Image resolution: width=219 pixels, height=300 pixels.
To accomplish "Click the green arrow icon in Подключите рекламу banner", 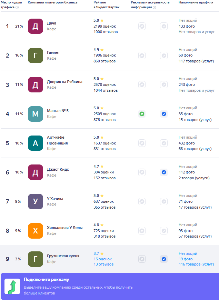I will [x=12, y=287].
